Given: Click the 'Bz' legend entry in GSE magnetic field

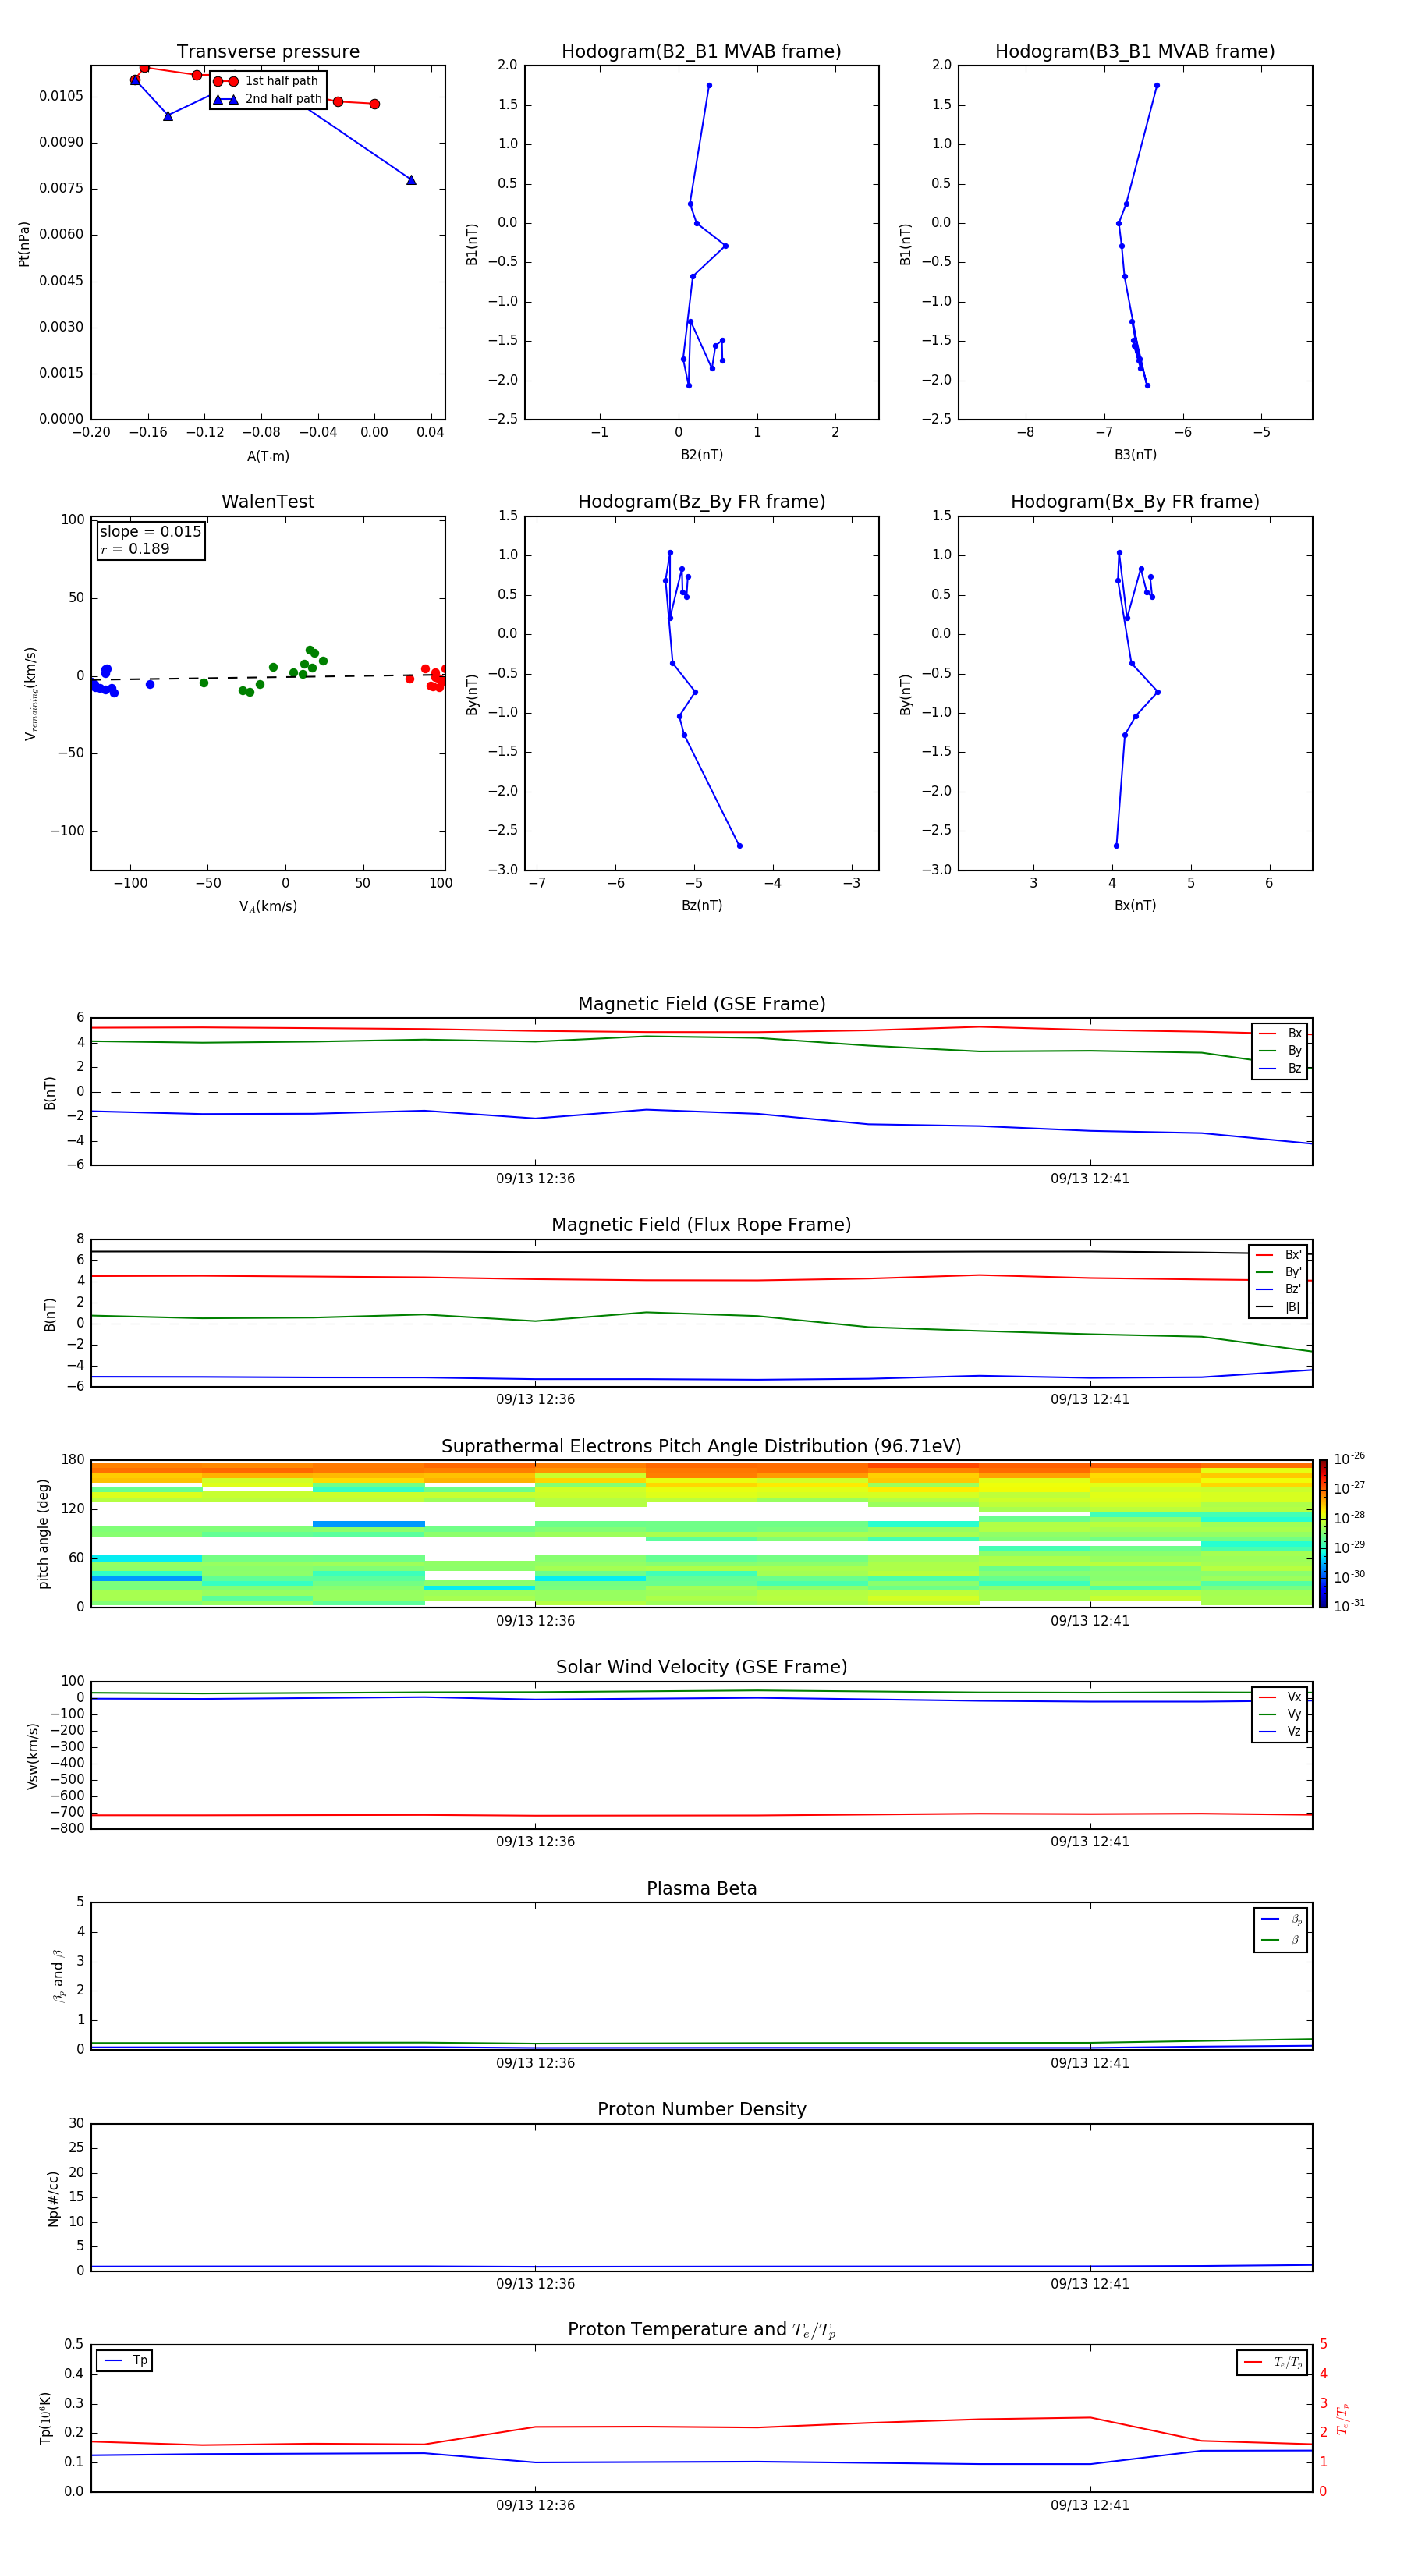Looking at the screenshot, I should pos(1280,1068).
